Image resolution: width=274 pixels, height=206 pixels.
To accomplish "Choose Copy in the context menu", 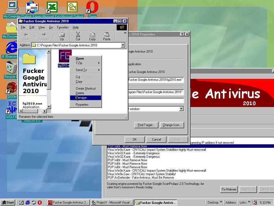I will (x=86, y=82).
